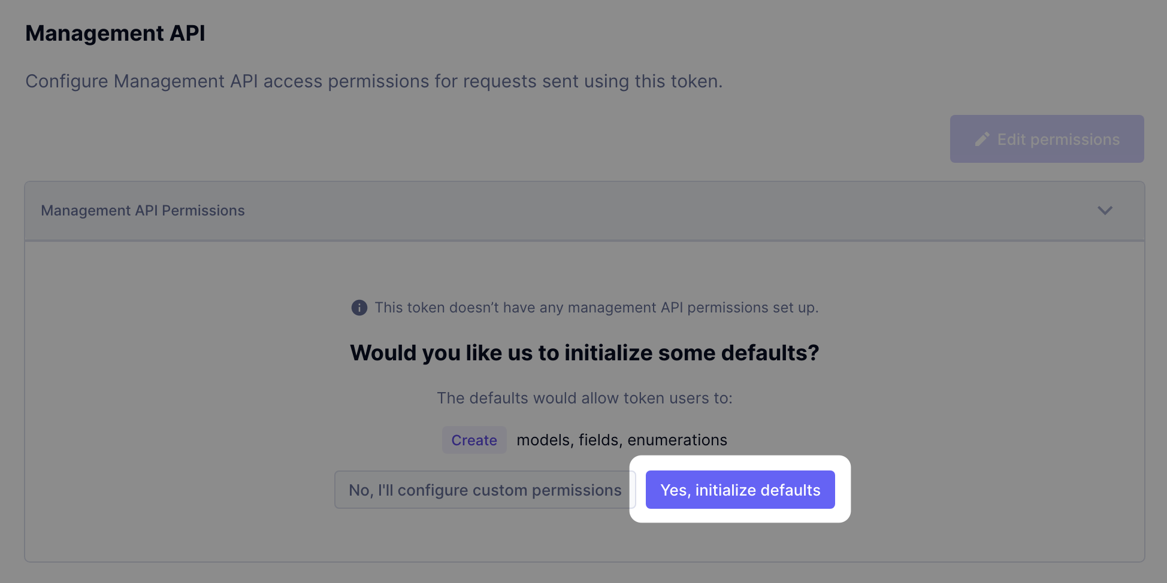This screenshot has width=1167, height=583.
Task: Click the pencil icon in Edit permissions
Action: point(982,139)
